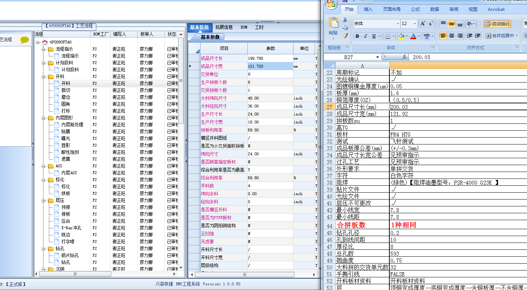Click the Paste clipboard icon
527x290 pixels.
[333, 23]
